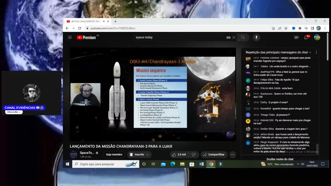Image resolution: width=331 pixels, height=186 pixels.
Task: Open the Windows notification center
Action: point(323,164)
